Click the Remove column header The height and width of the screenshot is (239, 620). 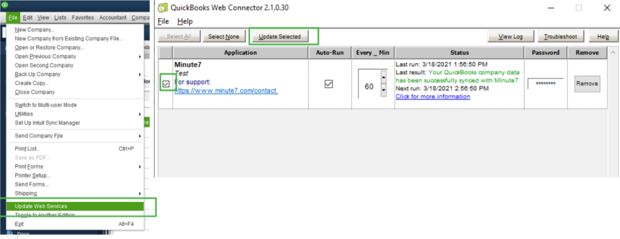[x=587, y=52]
